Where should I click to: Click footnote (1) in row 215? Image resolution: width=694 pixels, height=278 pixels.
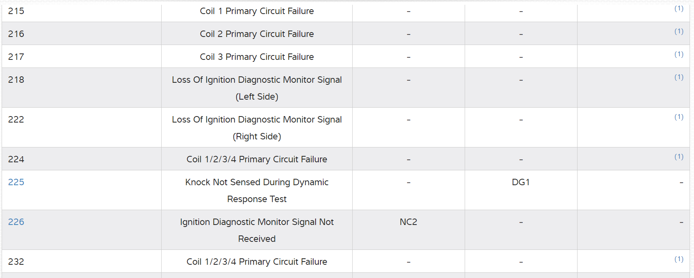679,8
